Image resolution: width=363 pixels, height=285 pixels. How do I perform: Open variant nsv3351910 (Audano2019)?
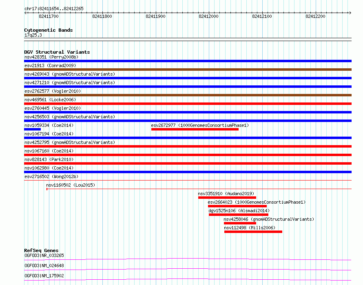[x=226, y=194]
